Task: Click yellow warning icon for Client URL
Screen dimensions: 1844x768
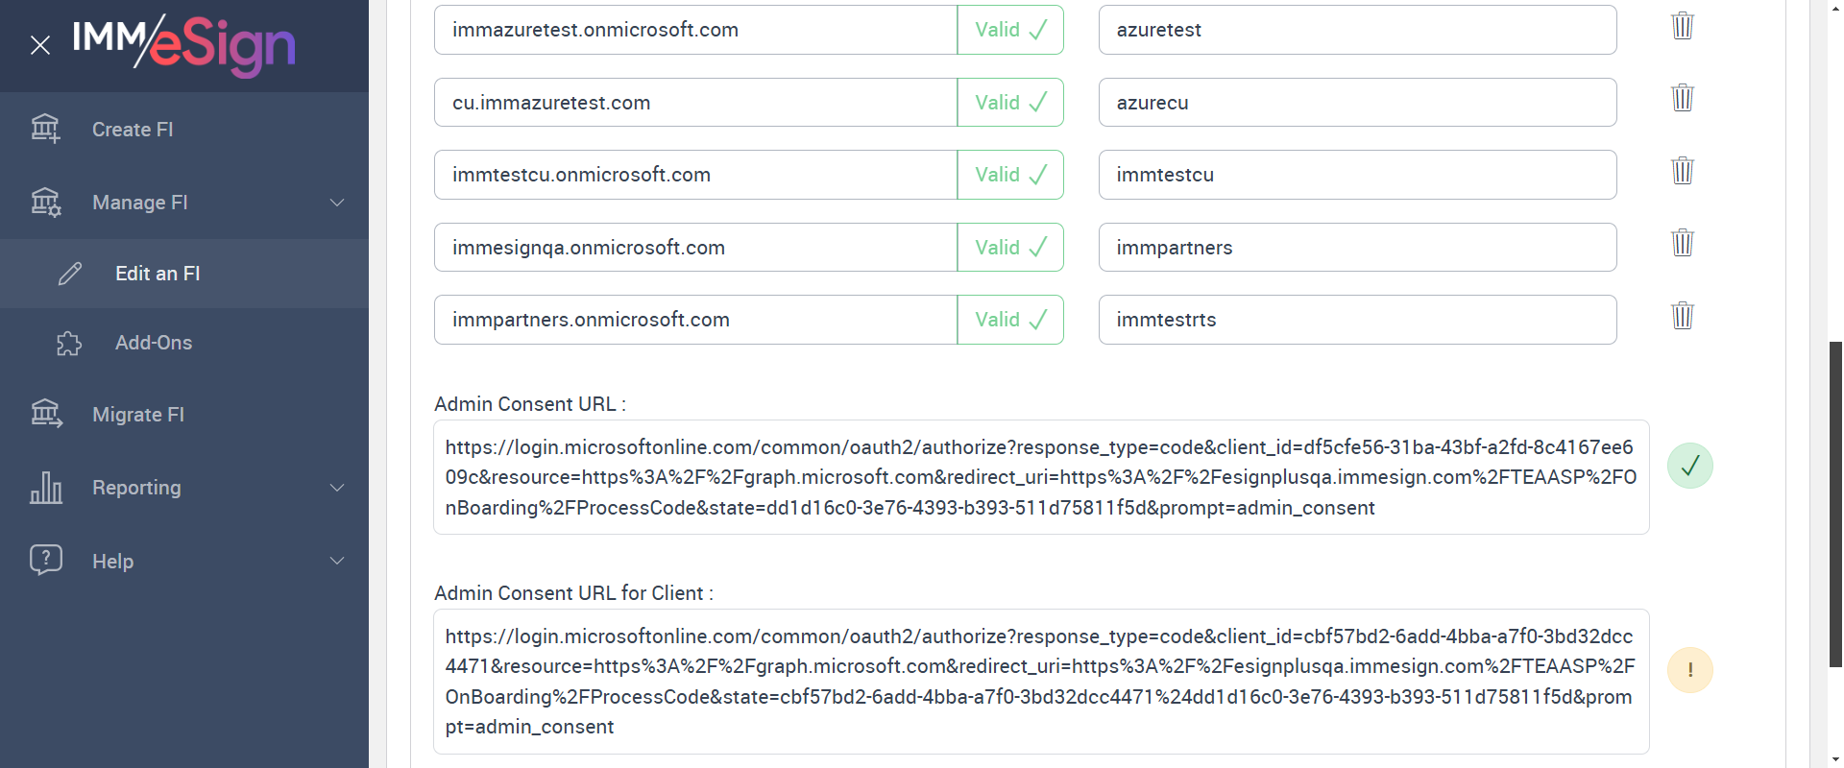Action: click(1689, 670)
